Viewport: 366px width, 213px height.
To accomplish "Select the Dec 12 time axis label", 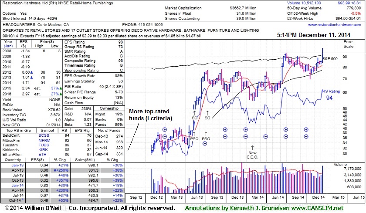I will tap(156, 197).
